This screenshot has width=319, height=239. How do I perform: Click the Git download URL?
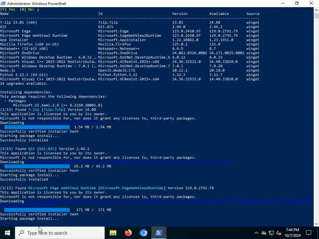click(131, 162)
